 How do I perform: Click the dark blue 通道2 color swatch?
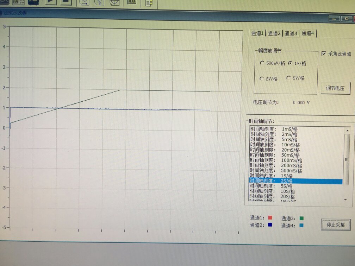pyautogui.click(x=270, y=225)
